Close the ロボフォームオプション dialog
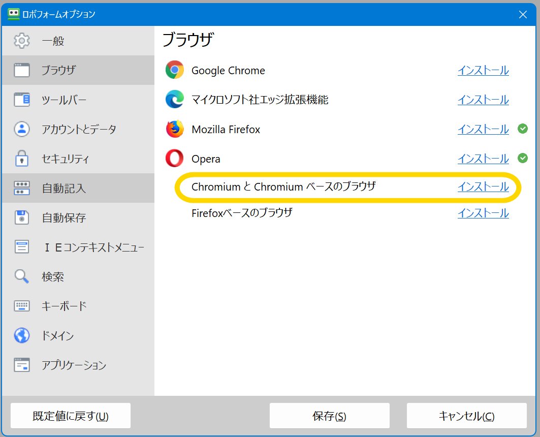The image size is (540, 437). [523, 14]
